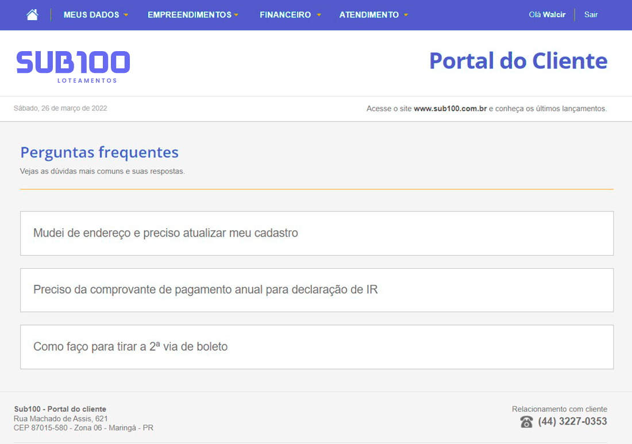Click the Portal do Cliente heading
The width and height of the screenshot is (632, 444).
point(518,60)
